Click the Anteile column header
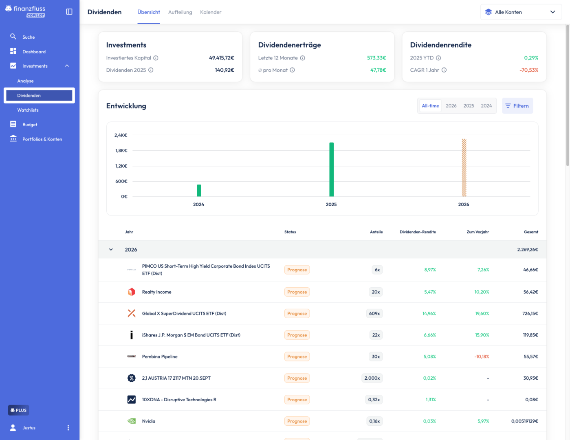This screenshot has width=570, height=440. click(x=376, y=232)
